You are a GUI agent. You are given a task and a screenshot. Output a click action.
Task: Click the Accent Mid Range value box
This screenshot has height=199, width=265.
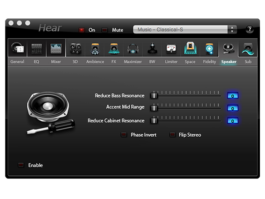[233, 108]
